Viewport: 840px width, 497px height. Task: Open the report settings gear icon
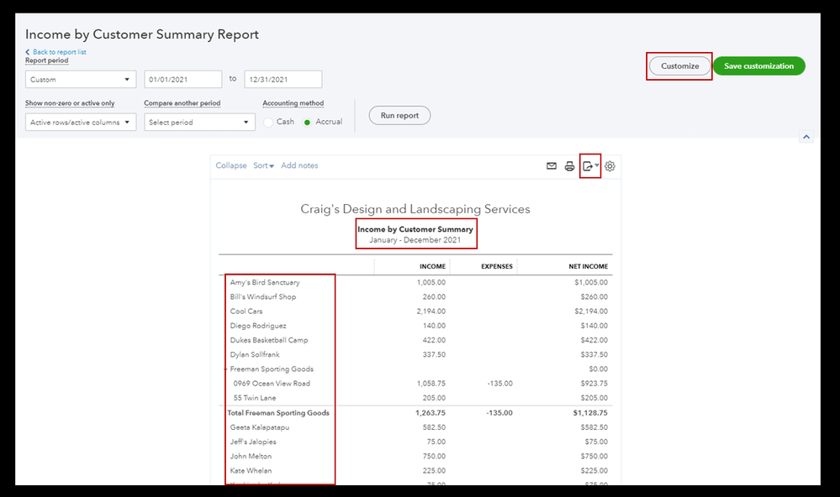pos(610,166)
